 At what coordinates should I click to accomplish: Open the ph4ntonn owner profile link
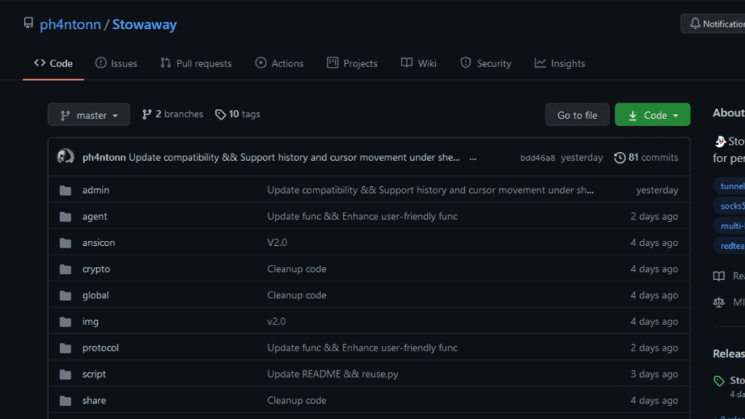click(x=71, y=24)
